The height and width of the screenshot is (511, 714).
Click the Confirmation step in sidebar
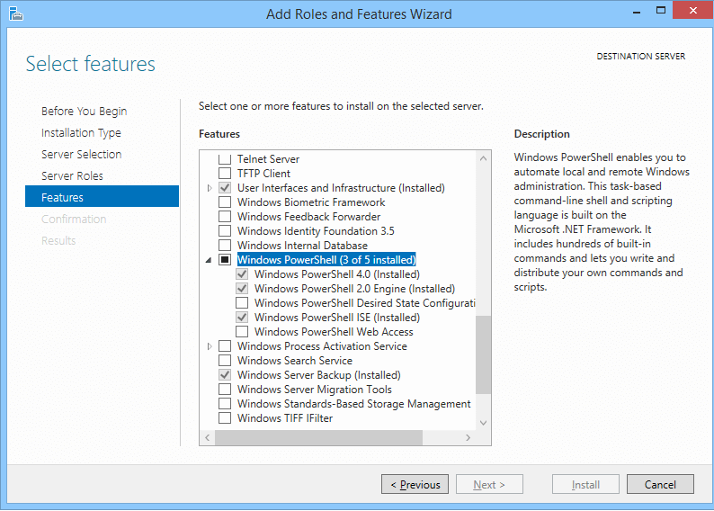(x=74, y=220)
